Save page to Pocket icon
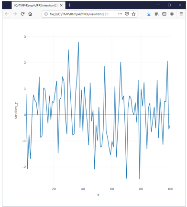 click(127, 14)
